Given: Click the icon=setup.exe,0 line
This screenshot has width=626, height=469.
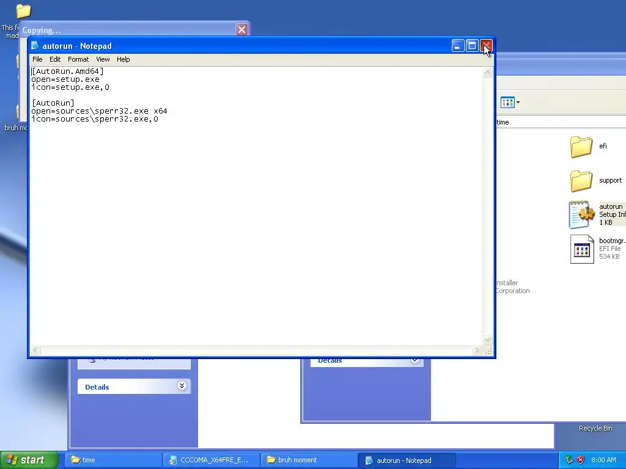Looking at the screenshot, I should pos(70,87).
